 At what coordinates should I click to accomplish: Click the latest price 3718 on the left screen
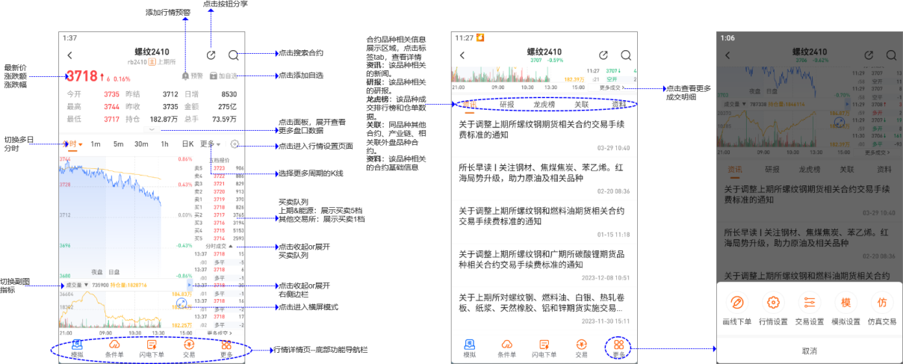point(82,75)
